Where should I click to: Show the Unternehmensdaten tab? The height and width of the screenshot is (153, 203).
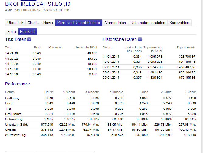point(148,23)
